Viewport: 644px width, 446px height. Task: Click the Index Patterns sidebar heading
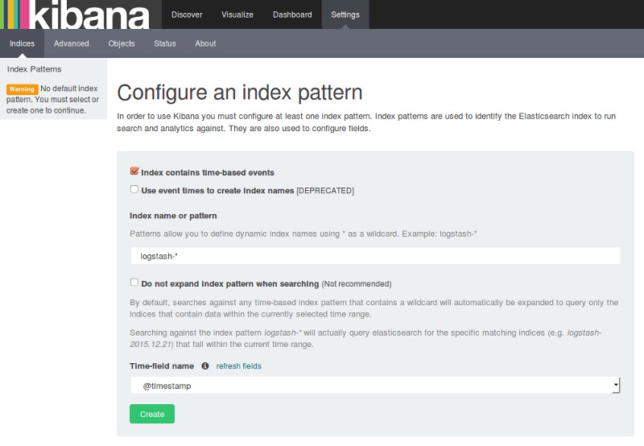(34, 69)
